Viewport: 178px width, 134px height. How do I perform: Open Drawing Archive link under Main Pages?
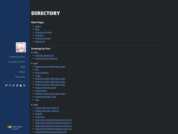(x=43, y=38)
